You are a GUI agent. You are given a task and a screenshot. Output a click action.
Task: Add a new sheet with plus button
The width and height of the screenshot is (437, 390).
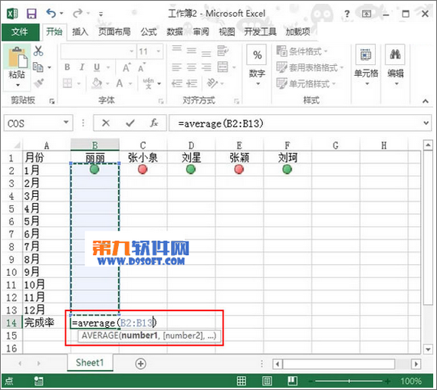(x=141, y=363)
